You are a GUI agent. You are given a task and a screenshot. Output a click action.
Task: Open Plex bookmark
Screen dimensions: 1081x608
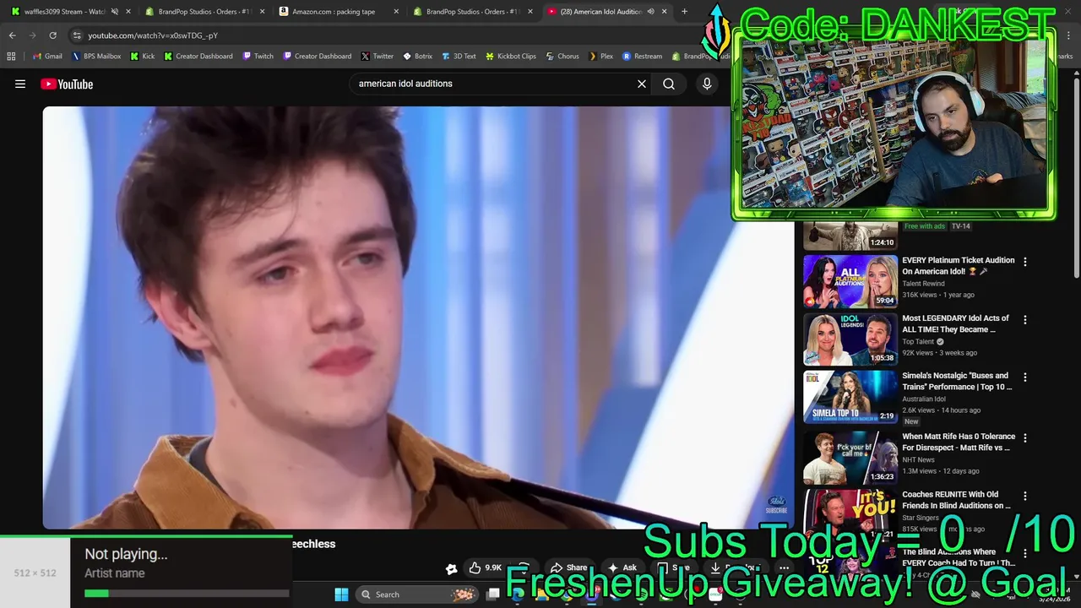coord(600,57)
